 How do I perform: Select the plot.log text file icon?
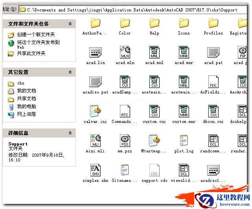point(184,140)
